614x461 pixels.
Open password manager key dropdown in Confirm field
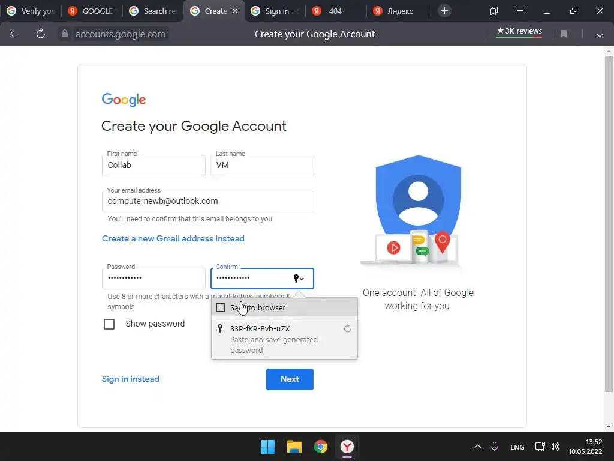(x=299, y=279)
